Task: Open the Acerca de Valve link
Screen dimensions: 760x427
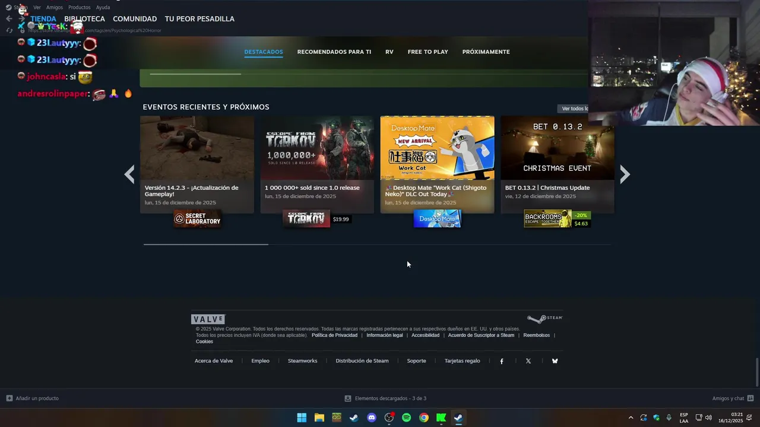Action: 214,361
